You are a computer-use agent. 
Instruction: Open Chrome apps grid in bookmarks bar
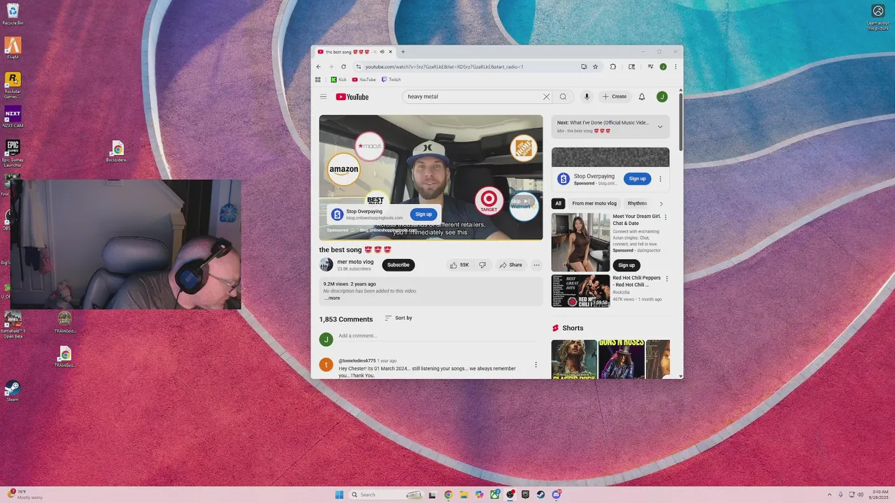point(318,80)
